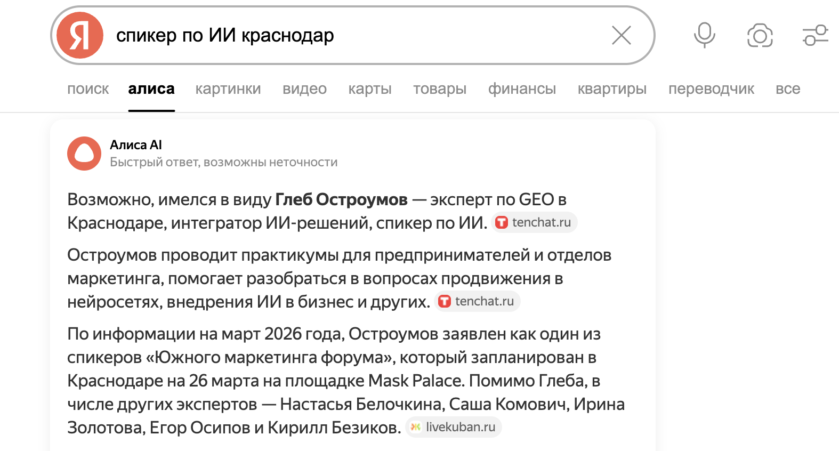839x451 pixels.
Task: Open the «карты» tab
Action: (370, 89)
